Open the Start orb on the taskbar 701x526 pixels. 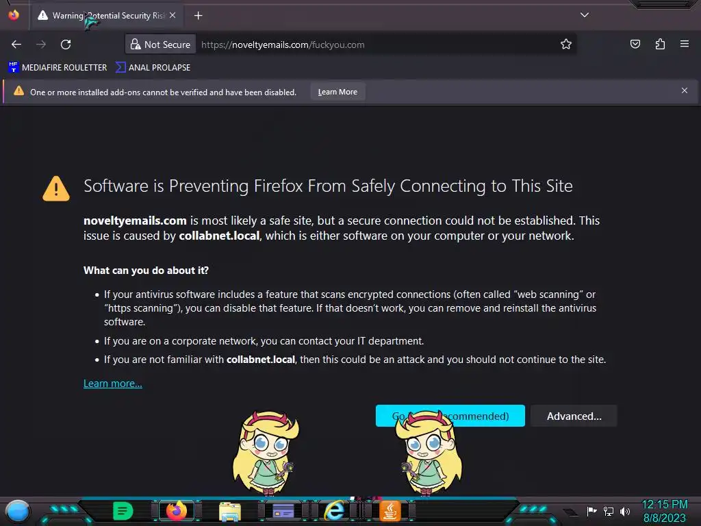18,512
